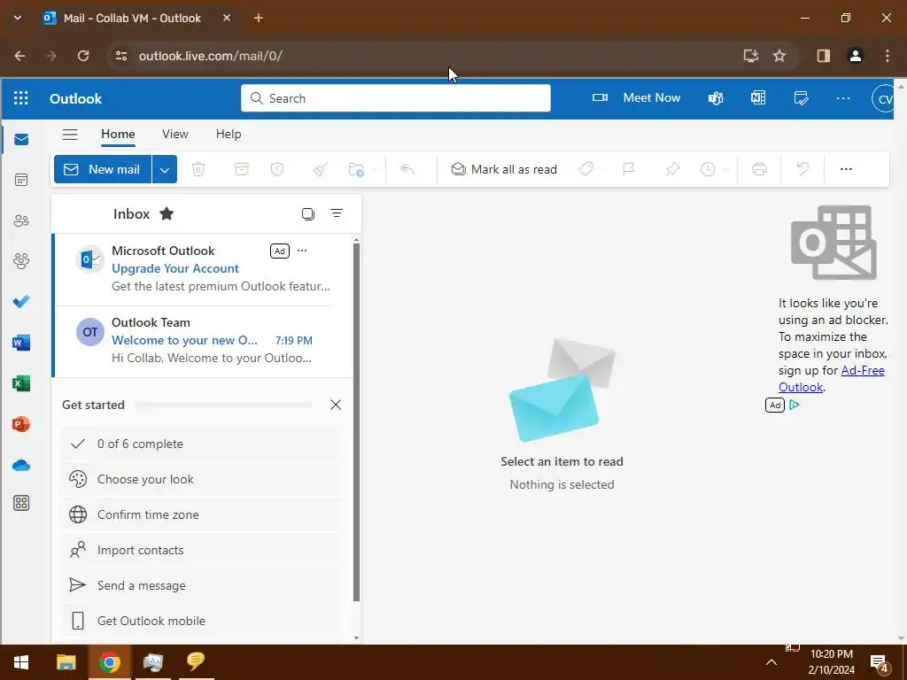Launch PowerPoint from the sidebar

[x=21, y=424]
